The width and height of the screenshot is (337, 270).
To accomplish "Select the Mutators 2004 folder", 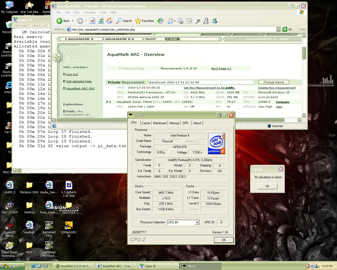I will 29,187.
